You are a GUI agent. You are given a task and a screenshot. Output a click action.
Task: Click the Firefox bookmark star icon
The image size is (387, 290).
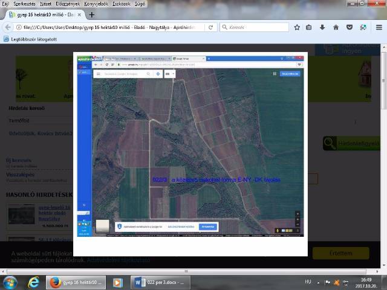pos(297,27)
